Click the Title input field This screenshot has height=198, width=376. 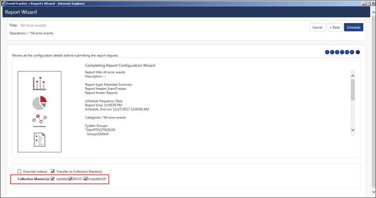coord(34,25)
